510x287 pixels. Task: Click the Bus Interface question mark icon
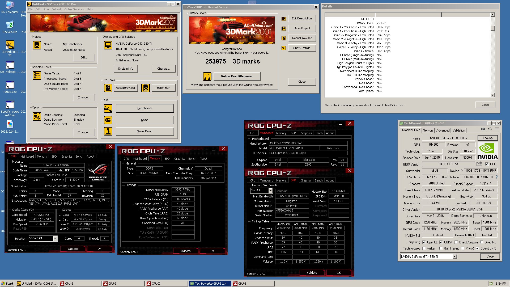(x=496, y=177)
